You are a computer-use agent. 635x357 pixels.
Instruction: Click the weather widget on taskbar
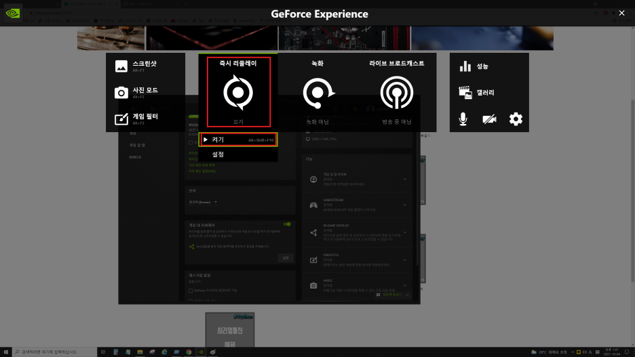549,352
